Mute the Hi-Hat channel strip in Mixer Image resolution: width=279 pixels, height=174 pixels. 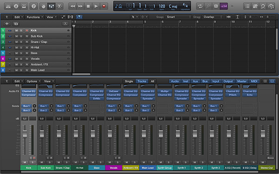coord(76,162)
